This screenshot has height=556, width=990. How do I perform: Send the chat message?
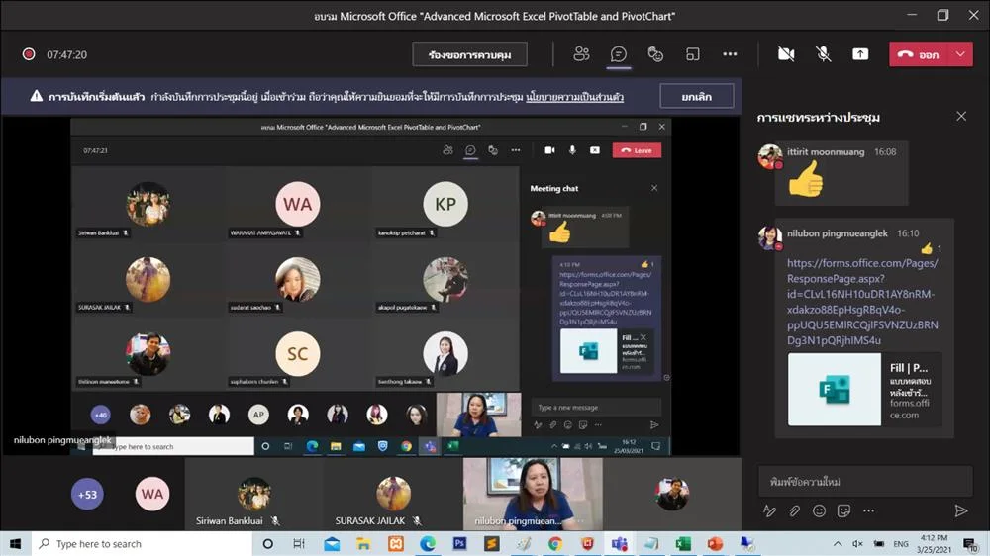tap(961, 510)
